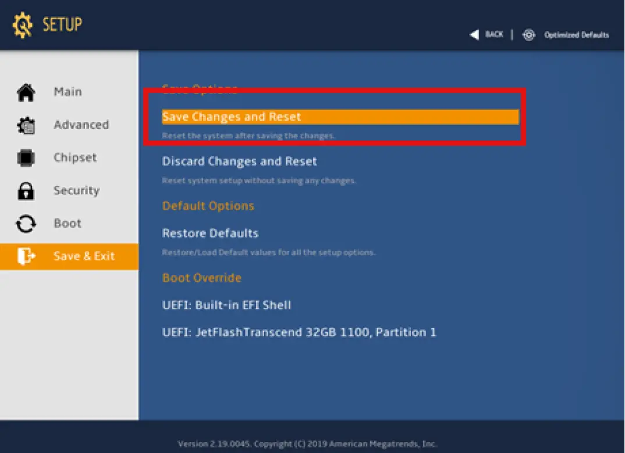
Task: Click Restore Defaults option
Action: pyautogui.click(x=210, y=233)
